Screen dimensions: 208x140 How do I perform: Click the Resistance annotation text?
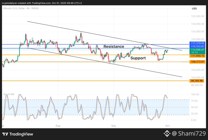click(114, 46)
